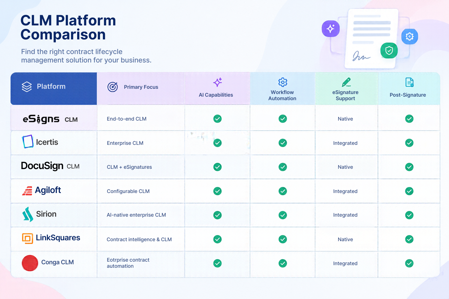Click 'Integrated' in the Icertis row

coord(345,143)
